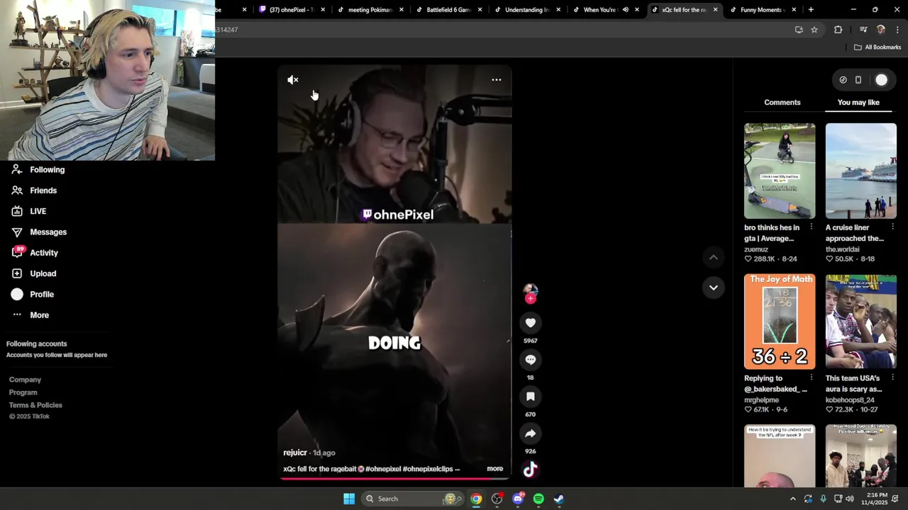Open Spotify from the taskbar
Viewport: 908px width, 510px height.
pos(538,499)
